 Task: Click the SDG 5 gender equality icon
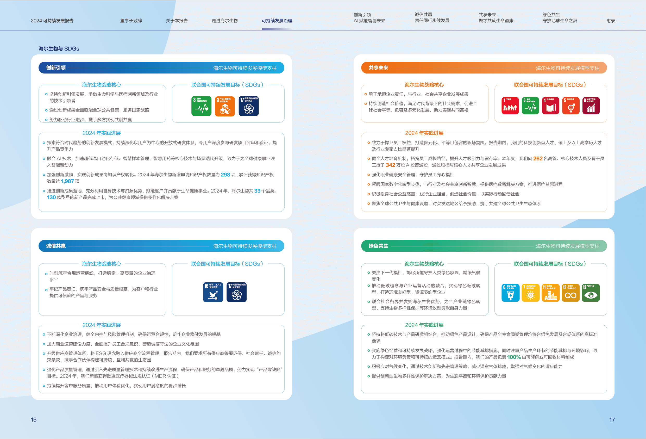570,106
